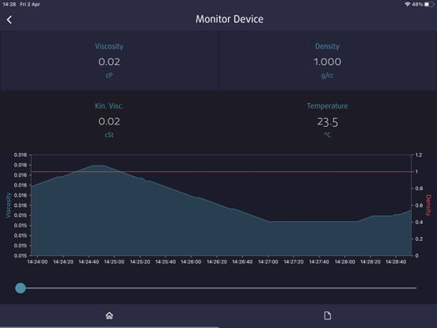The height and width of the screenshot is (328, 437).
Task: Click the 14:27:00 time axis label
Action: pyautogui.click(x=268, y=262)
